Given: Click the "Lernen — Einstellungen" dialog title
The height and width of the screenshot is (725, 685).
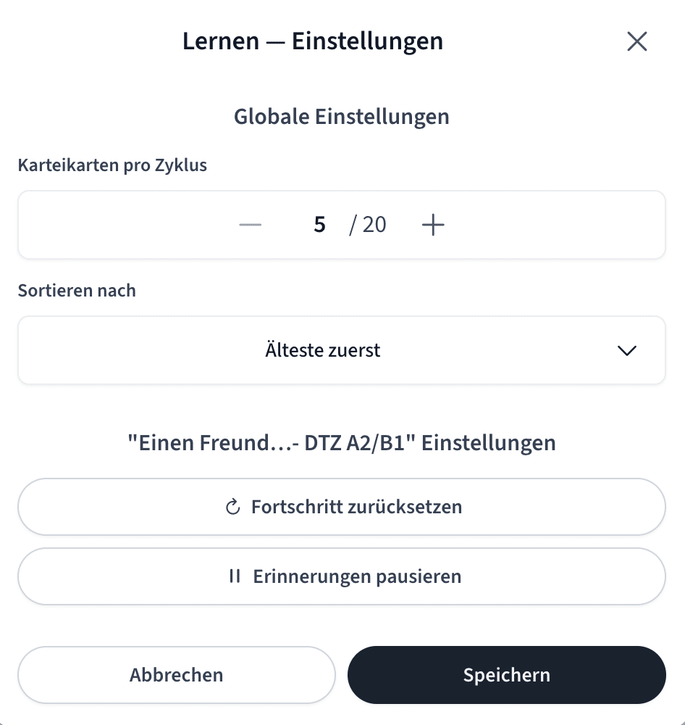Looking at the screenshot, I should [313, 41].
